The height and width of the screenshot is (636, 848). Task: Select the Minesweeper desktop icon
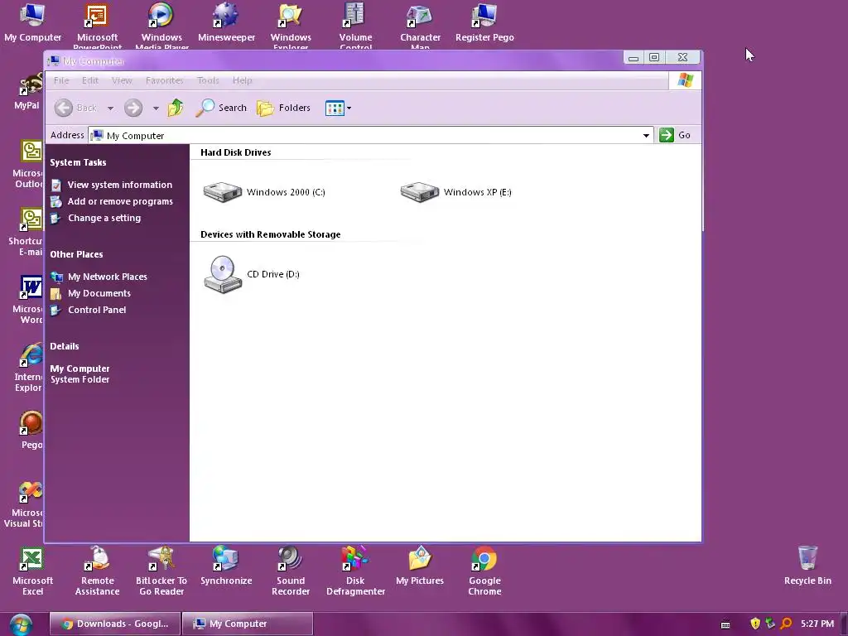226,22
